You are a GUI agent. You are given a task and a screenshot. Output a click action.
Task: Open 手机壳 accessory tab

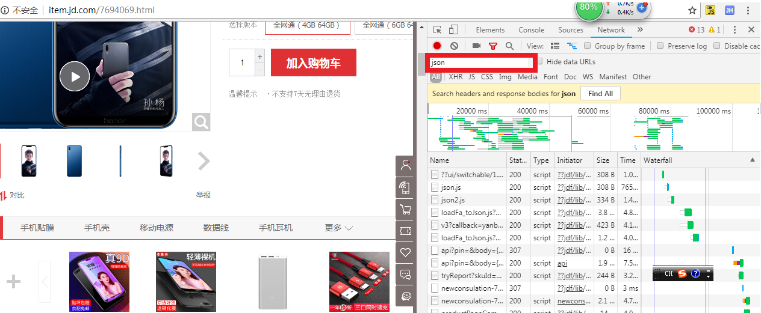97,228
